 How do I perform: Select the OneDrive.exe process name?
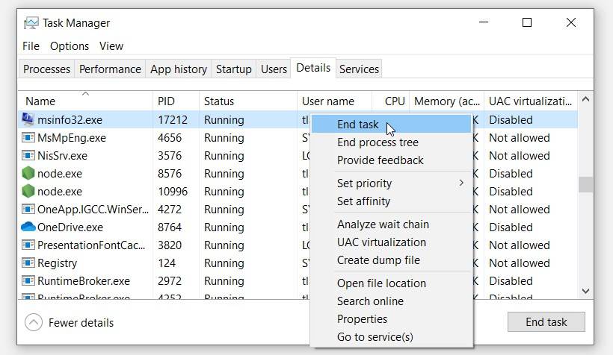[x=70, y=227]
